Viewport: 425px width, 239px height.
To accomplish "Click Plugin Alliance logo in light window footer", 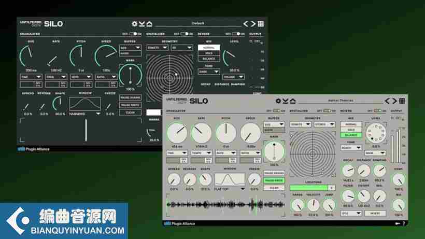I will click(x=179, y=223).
